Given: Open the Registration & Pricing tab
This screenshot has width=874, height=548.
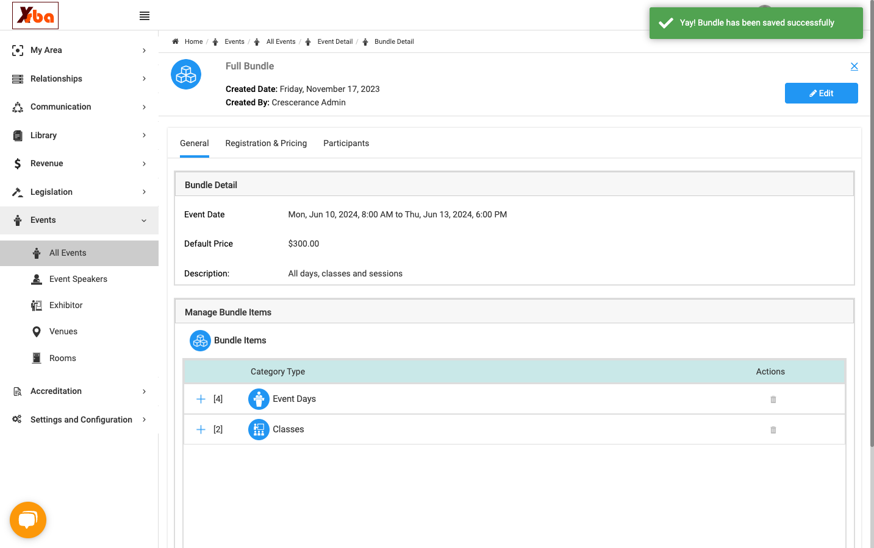Looking at the screenshot, I should coord(266,144).
